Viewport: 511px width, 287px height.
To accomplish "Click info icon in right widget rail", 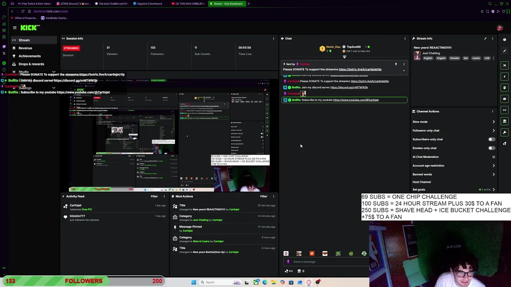I will coord(505,40).
